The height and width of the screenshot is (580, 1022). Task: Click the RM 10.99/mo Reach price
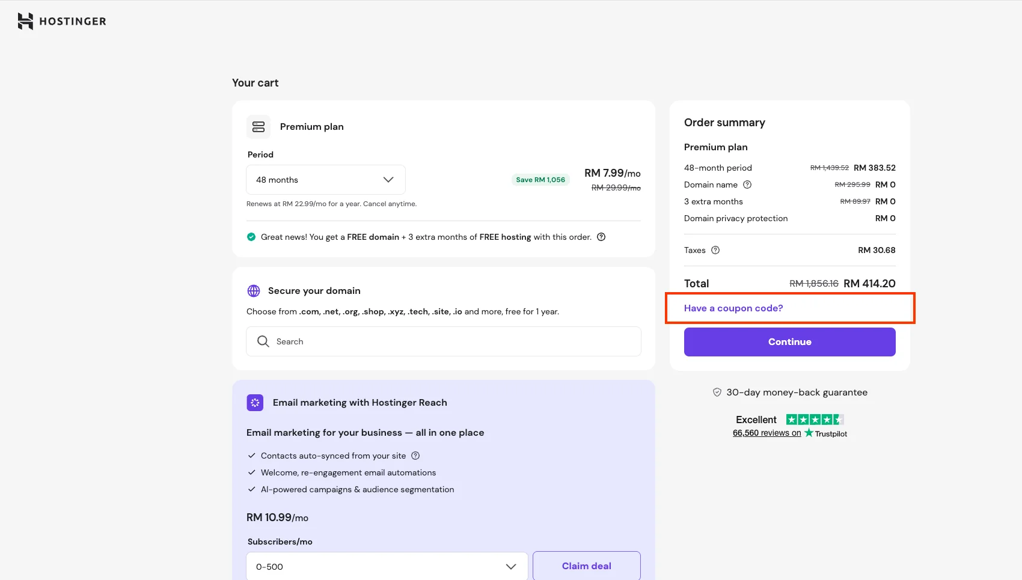pyautogui.click(x=277, y=517)
